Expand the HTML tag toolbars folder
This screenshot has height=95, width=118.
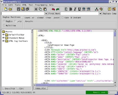pos(3,41)
